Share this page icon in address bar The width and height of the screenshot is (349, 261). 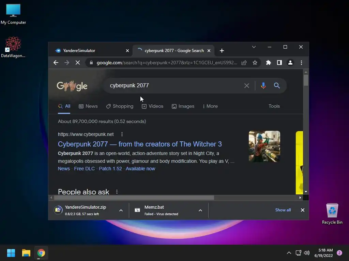pyautogui.click(x=244, y=63)
